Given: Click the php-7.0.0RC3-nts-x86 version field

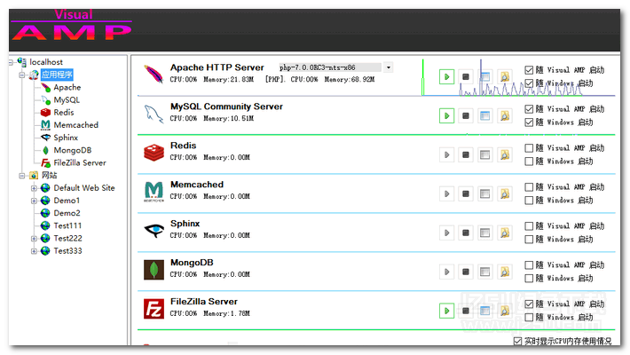Looking at the screenshot, I should 330,67.
